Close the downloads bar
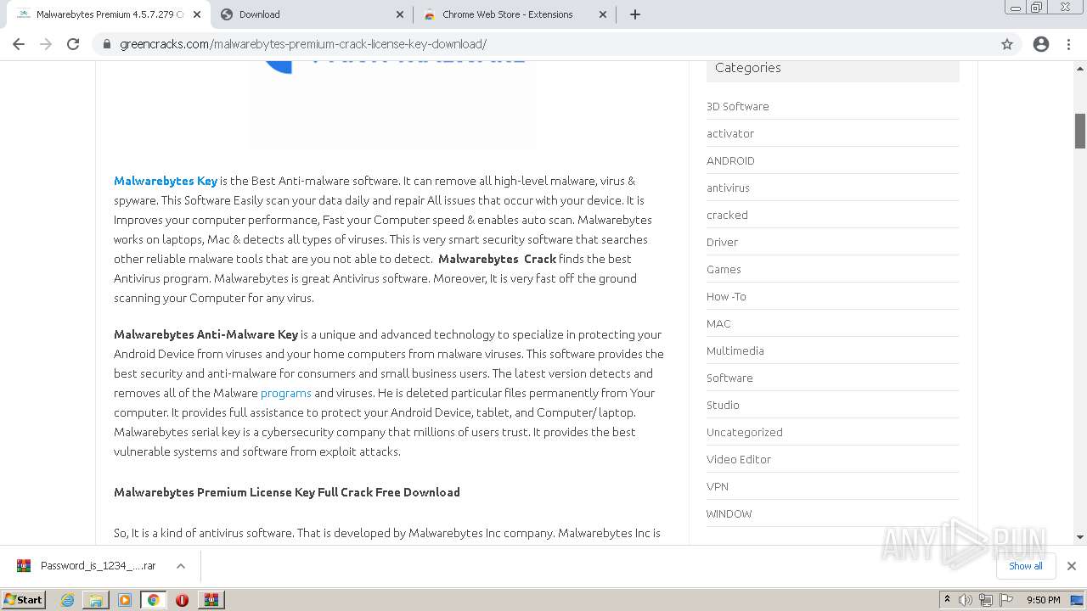Viewport: 1087px width, 611px height. click(x=1072, y=566)
